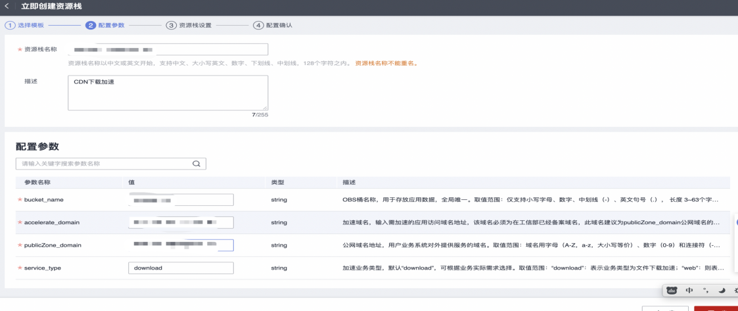The height and width of the screenshot is (311, 738).
Task: Select step 2 配置参数
Action: point(105,25)
